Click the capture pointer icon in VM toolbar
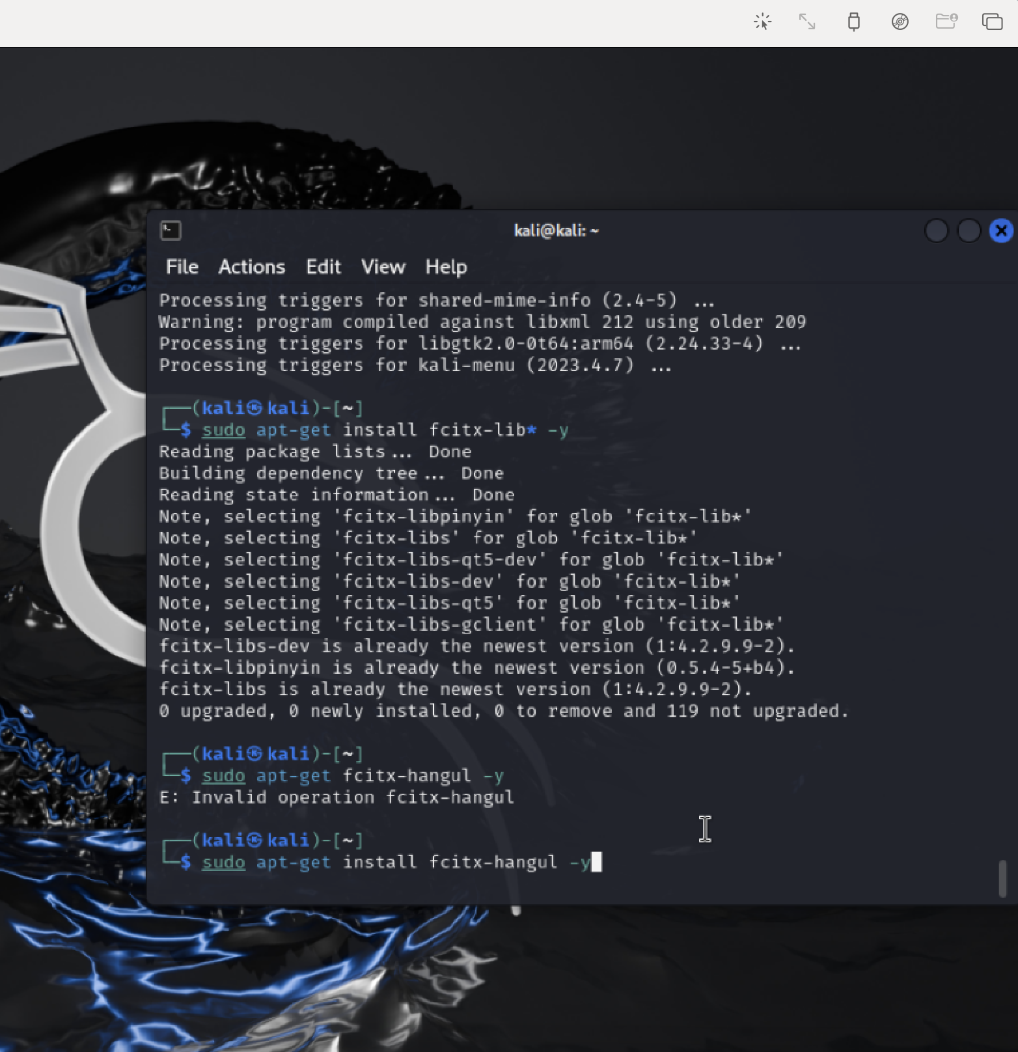1018x1052 pixels. coord(762,21)
